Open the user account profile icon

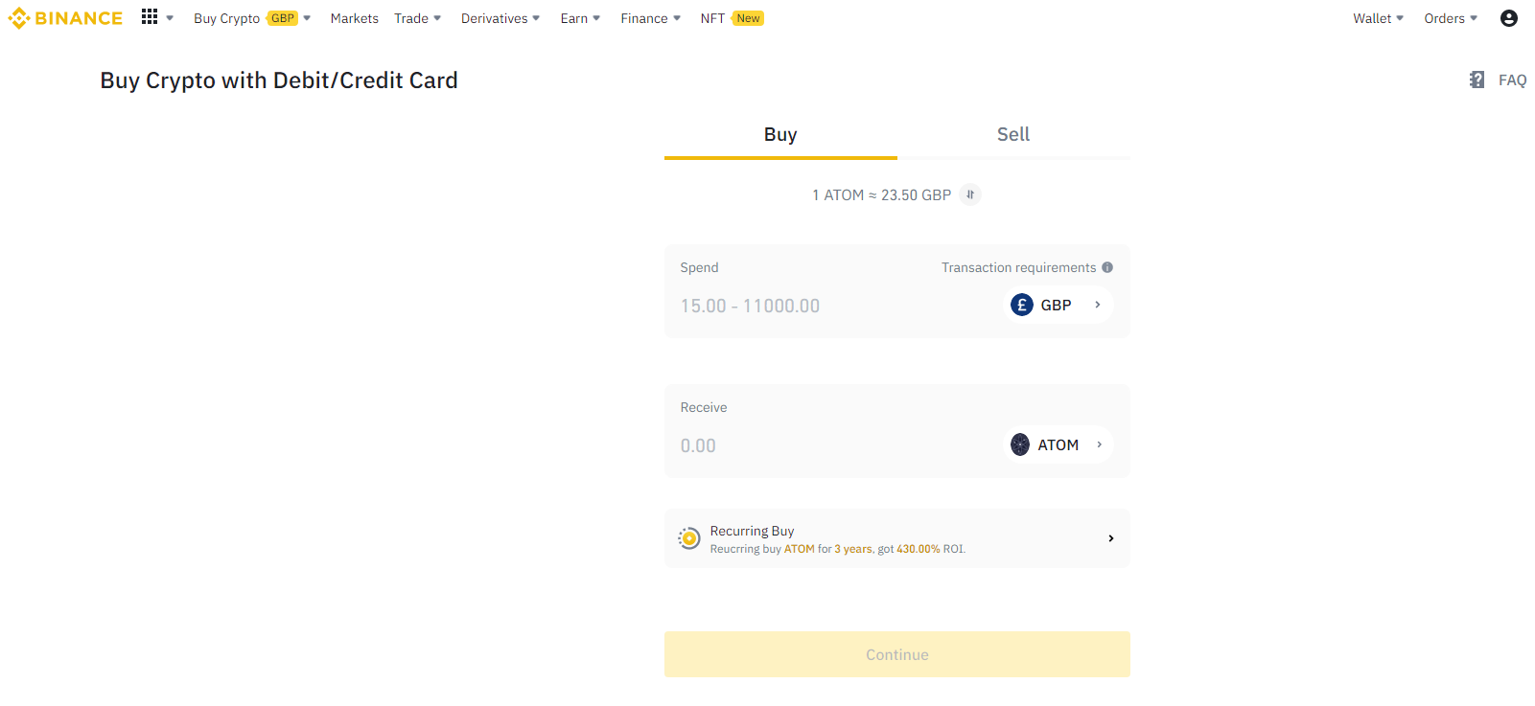(x=1508, y=18)
